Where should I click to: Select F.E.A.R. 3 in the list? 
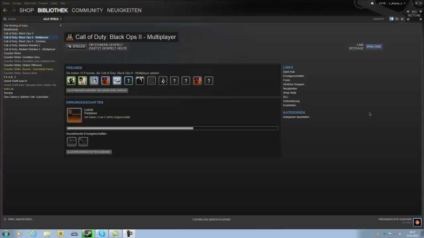tap(10, 77)
